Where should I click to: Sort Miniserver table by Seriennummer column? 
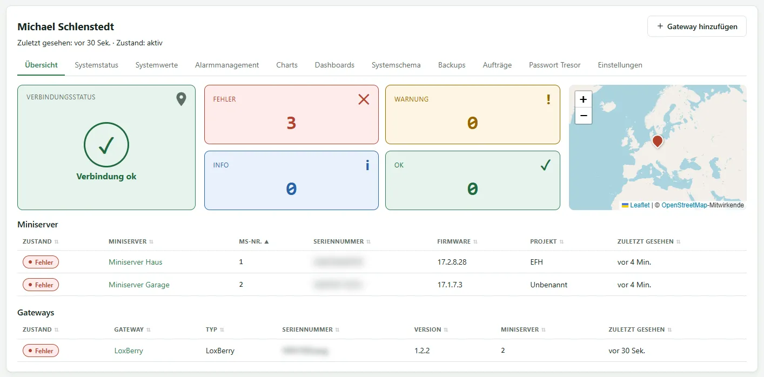[x=341, y=241]
